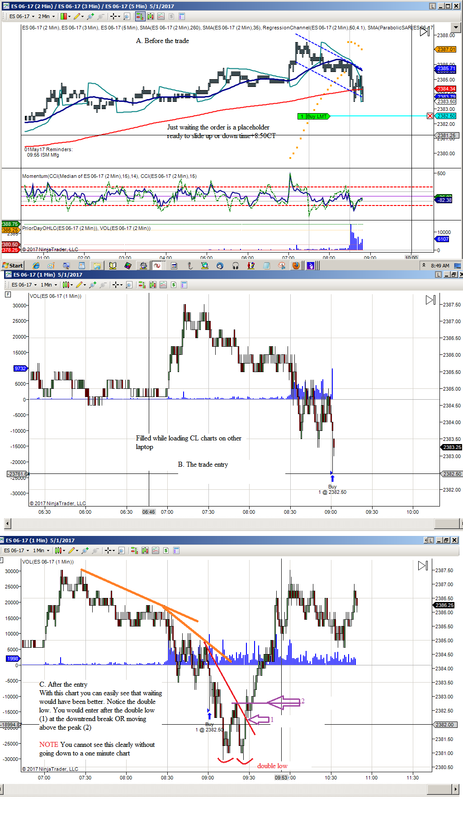Click the L link button on the middle chart

tap(438, 275)
